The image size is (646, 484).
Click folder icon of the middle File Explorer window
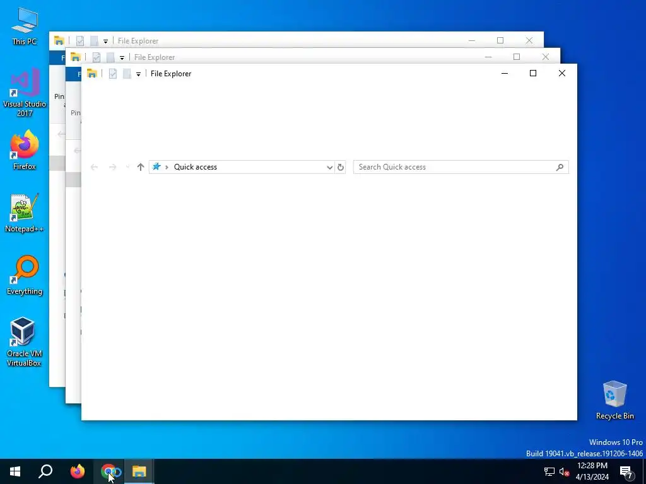click(76, 57)
